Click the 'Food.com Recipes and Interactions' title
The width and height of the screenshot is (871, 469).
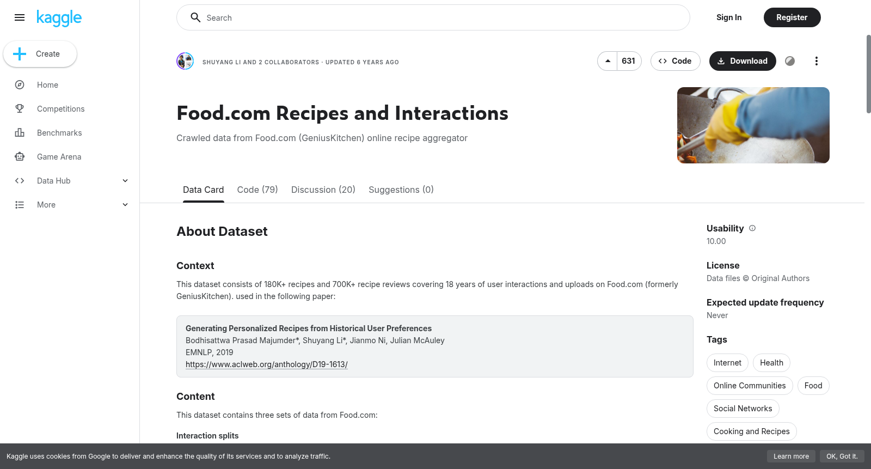pos(342,113)
